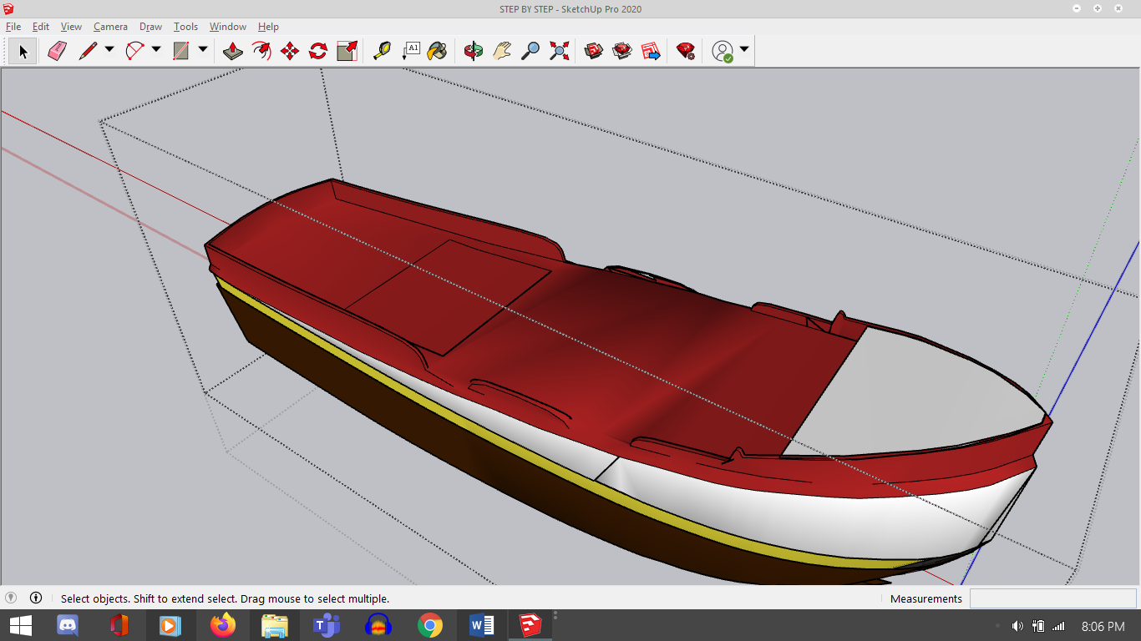
Task: Click the network signal tray icon
Action: tap(1059, 626)
